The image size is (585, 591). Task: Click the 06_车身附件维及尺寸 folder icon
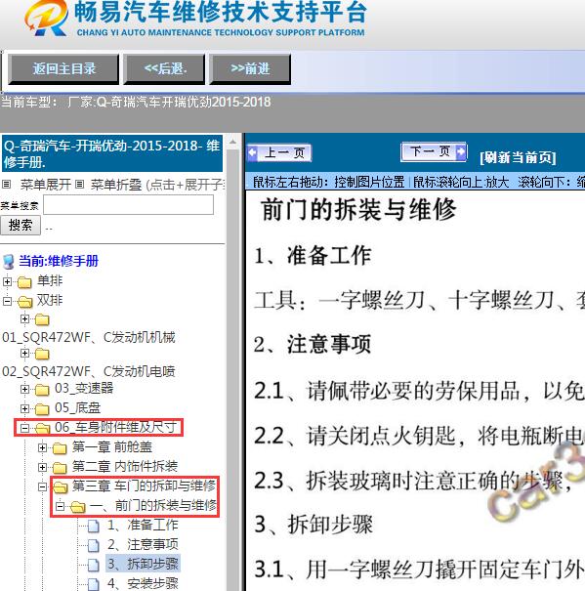pyautogui.click(x=43, y=428)
